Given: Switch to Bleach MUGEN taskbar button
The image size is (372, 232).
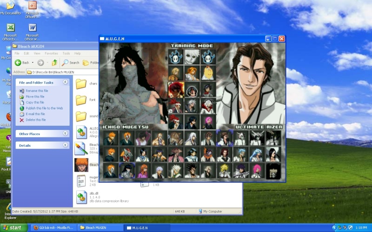Looking at the screenshot, I should click(100, 228).
